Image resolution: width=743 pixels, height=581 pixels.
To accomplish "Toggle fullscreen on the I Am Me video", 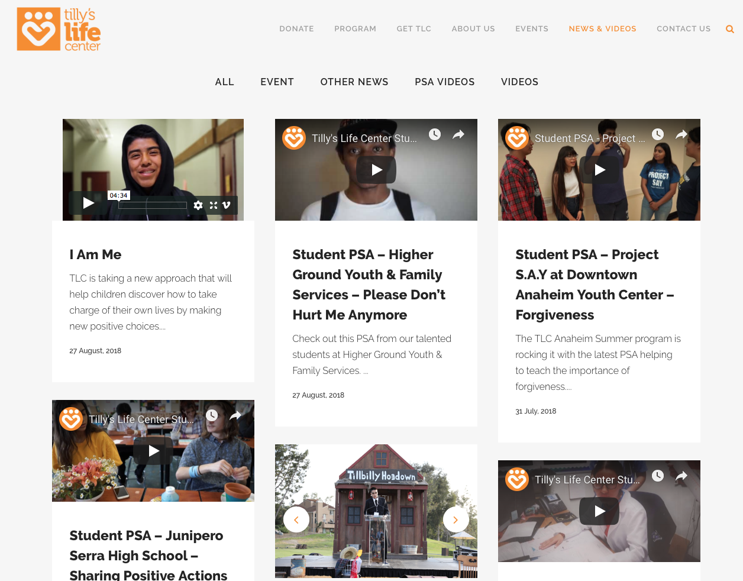I will pos(214,205).
